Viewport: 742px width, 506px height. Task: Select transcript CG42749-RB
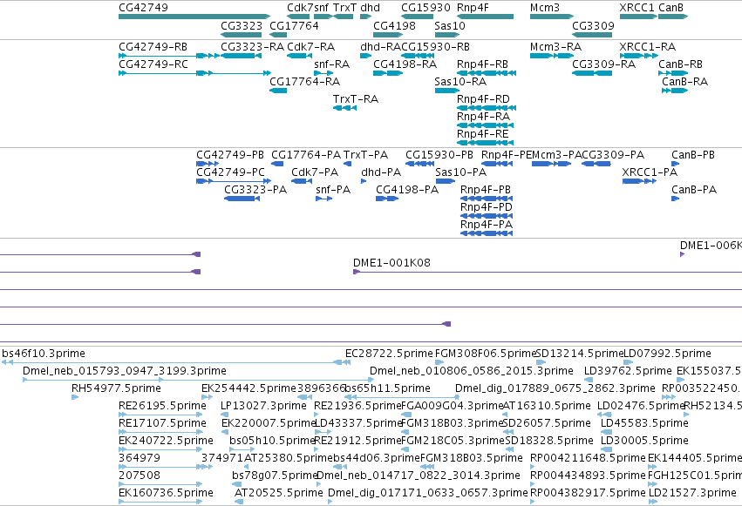point(169,56)
